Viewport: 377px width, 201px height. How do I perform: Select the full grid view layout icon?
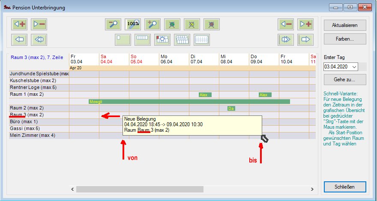point(202,40)
